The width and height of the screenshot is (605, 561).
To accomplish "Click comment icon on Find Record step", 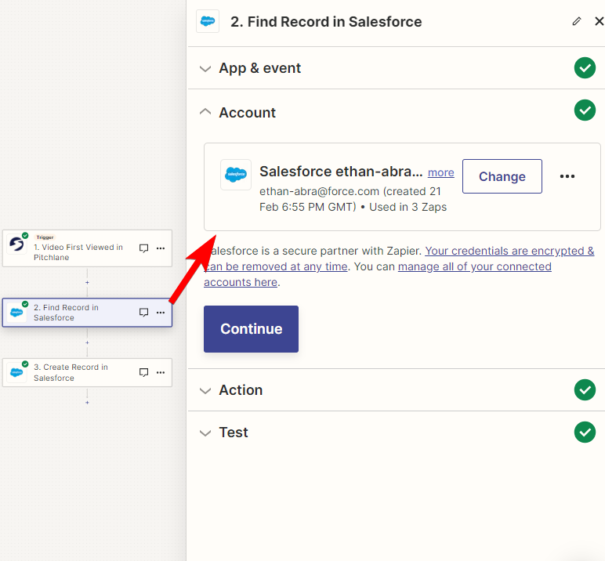I will point(143,313).
